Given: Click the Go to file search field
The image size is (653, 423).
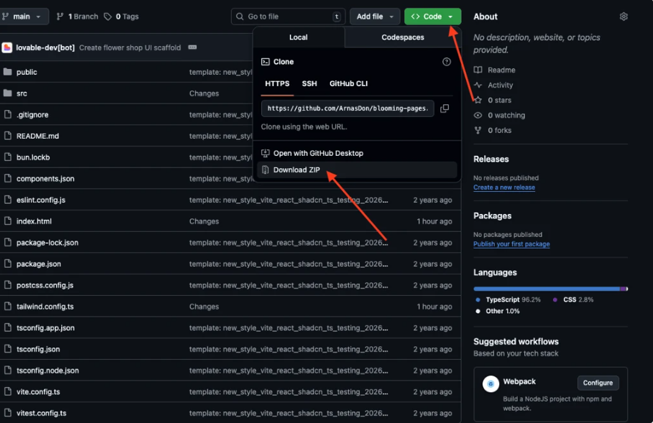Looking at the screenshot, I should coord(288,17).
